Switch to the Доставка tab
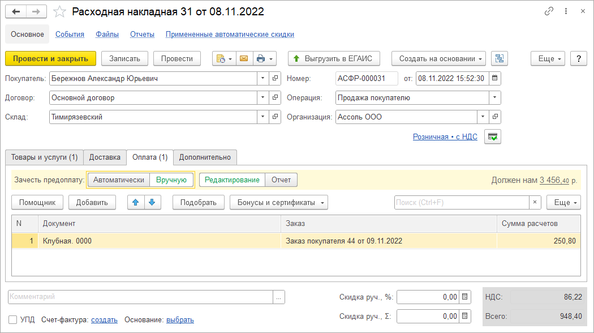The image size is (594, 333). coord(105,157)
